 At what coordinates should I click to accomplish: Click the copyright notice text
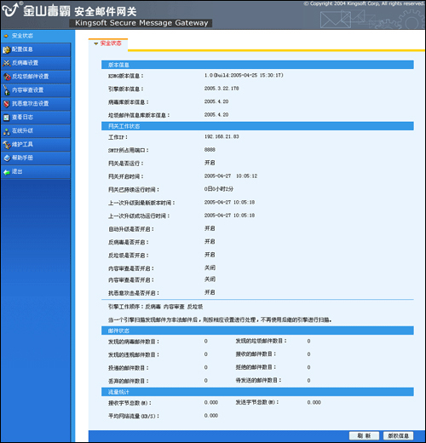364,3
